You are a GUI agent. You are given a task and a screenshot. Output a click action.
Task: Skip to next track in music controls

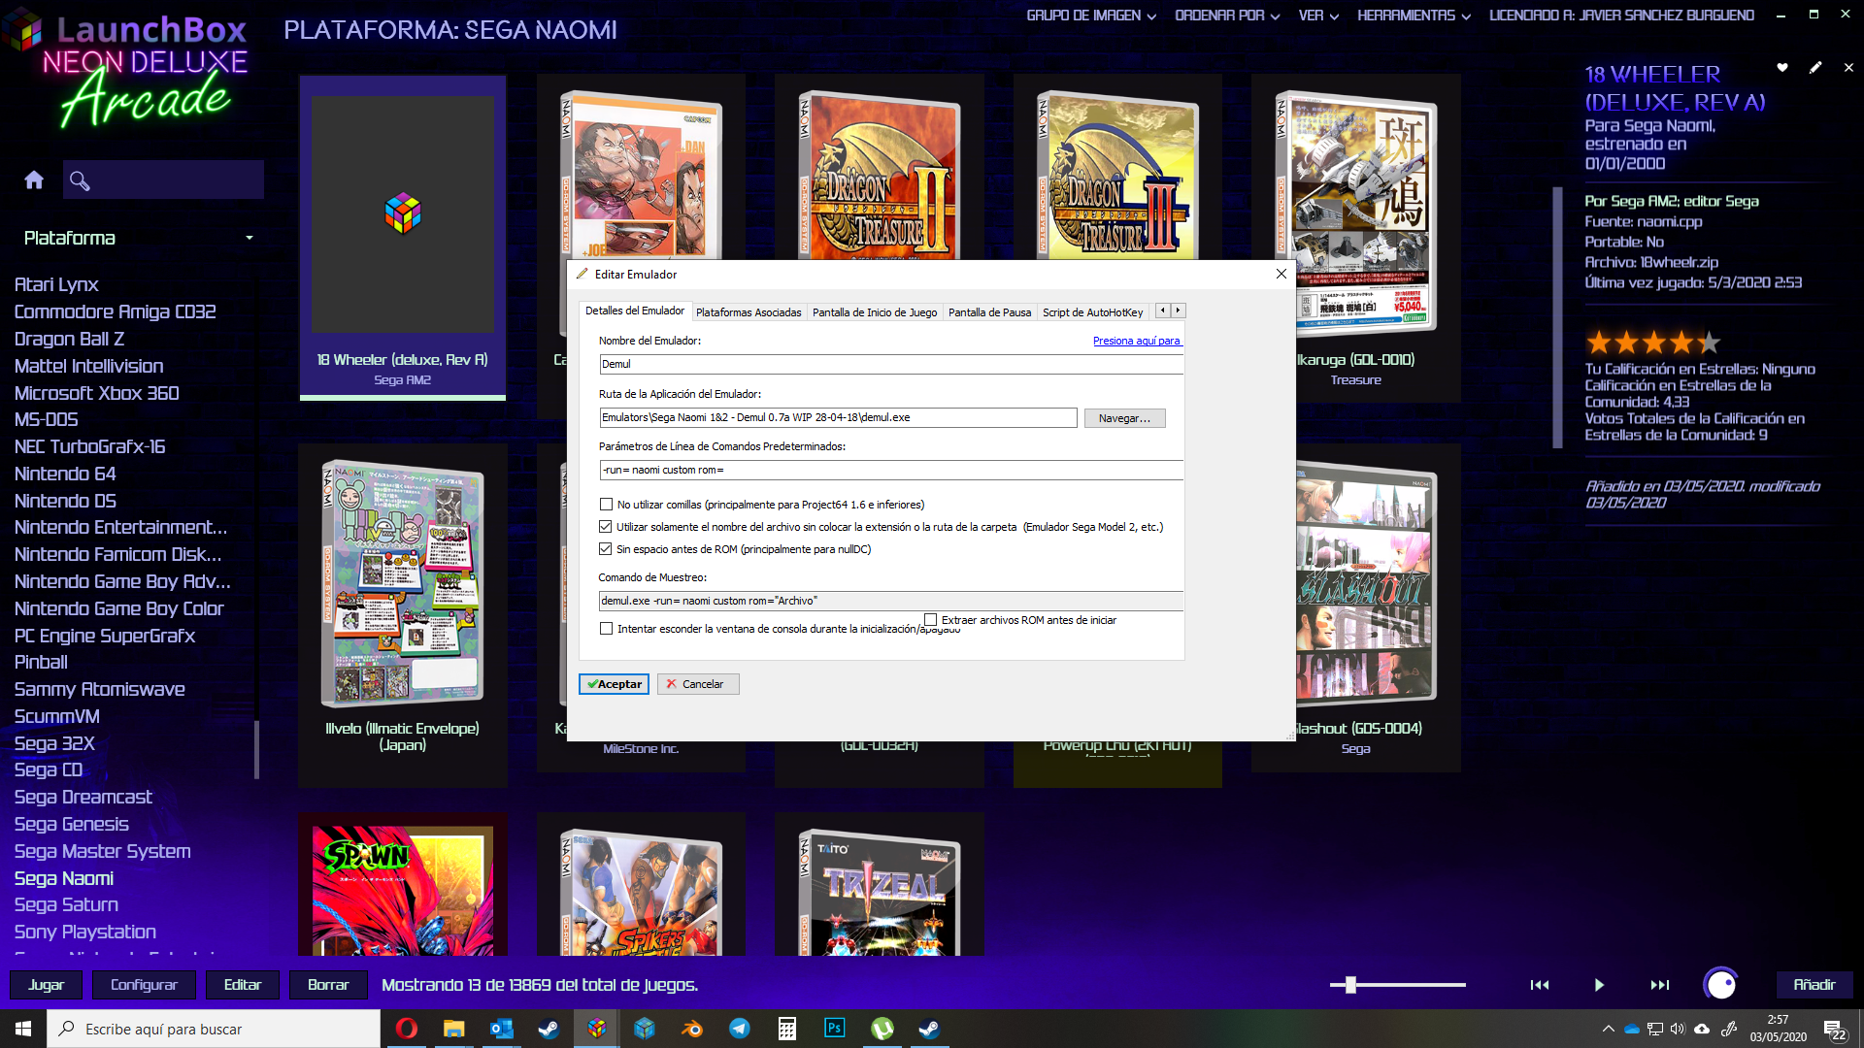coord(1660,985)
